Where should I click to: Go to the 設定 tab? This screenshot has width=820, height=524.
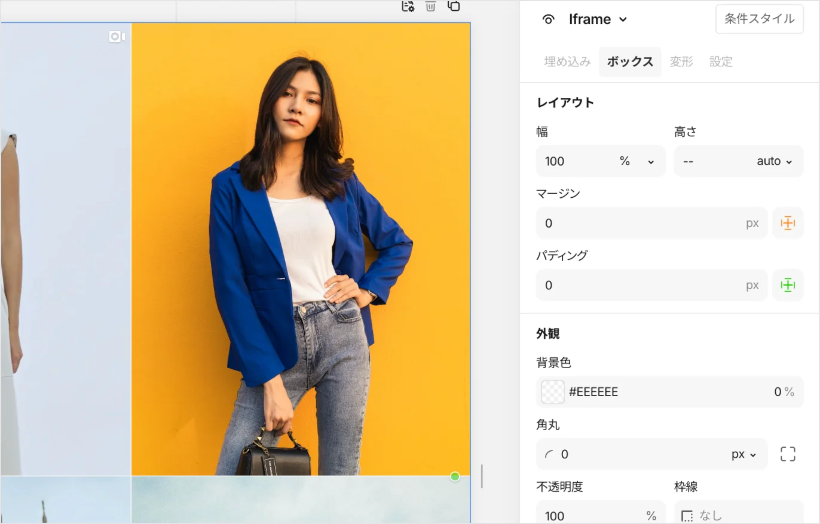721,62
